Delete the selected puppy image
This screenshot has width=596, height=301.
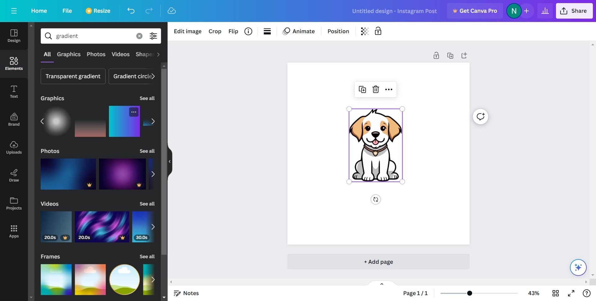[x=376, y=89]
